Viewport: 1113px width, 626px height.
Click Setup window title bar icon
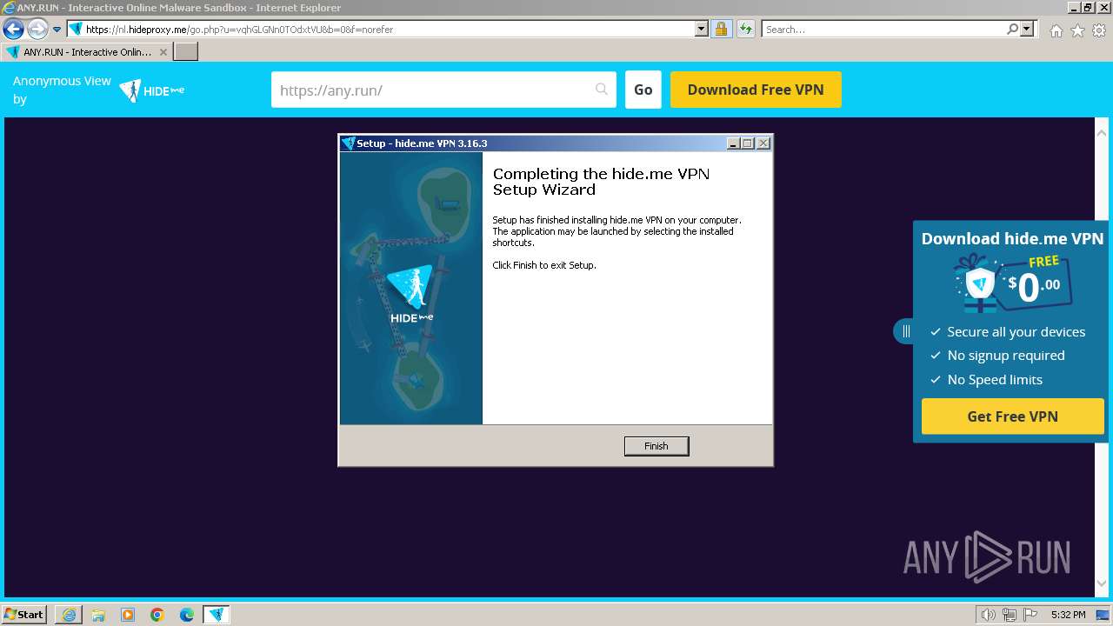348,143
